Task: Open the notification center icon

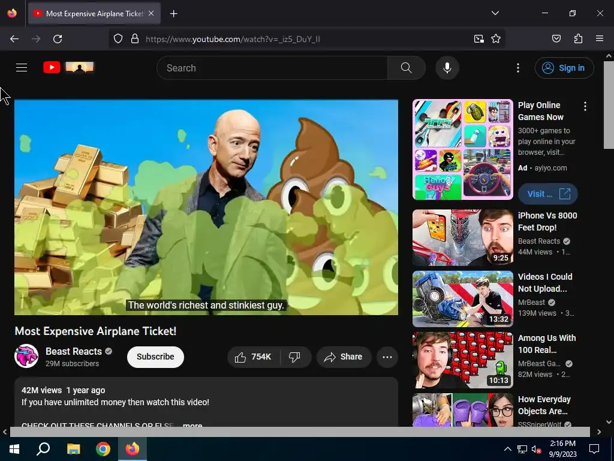Action: point(594,449)
